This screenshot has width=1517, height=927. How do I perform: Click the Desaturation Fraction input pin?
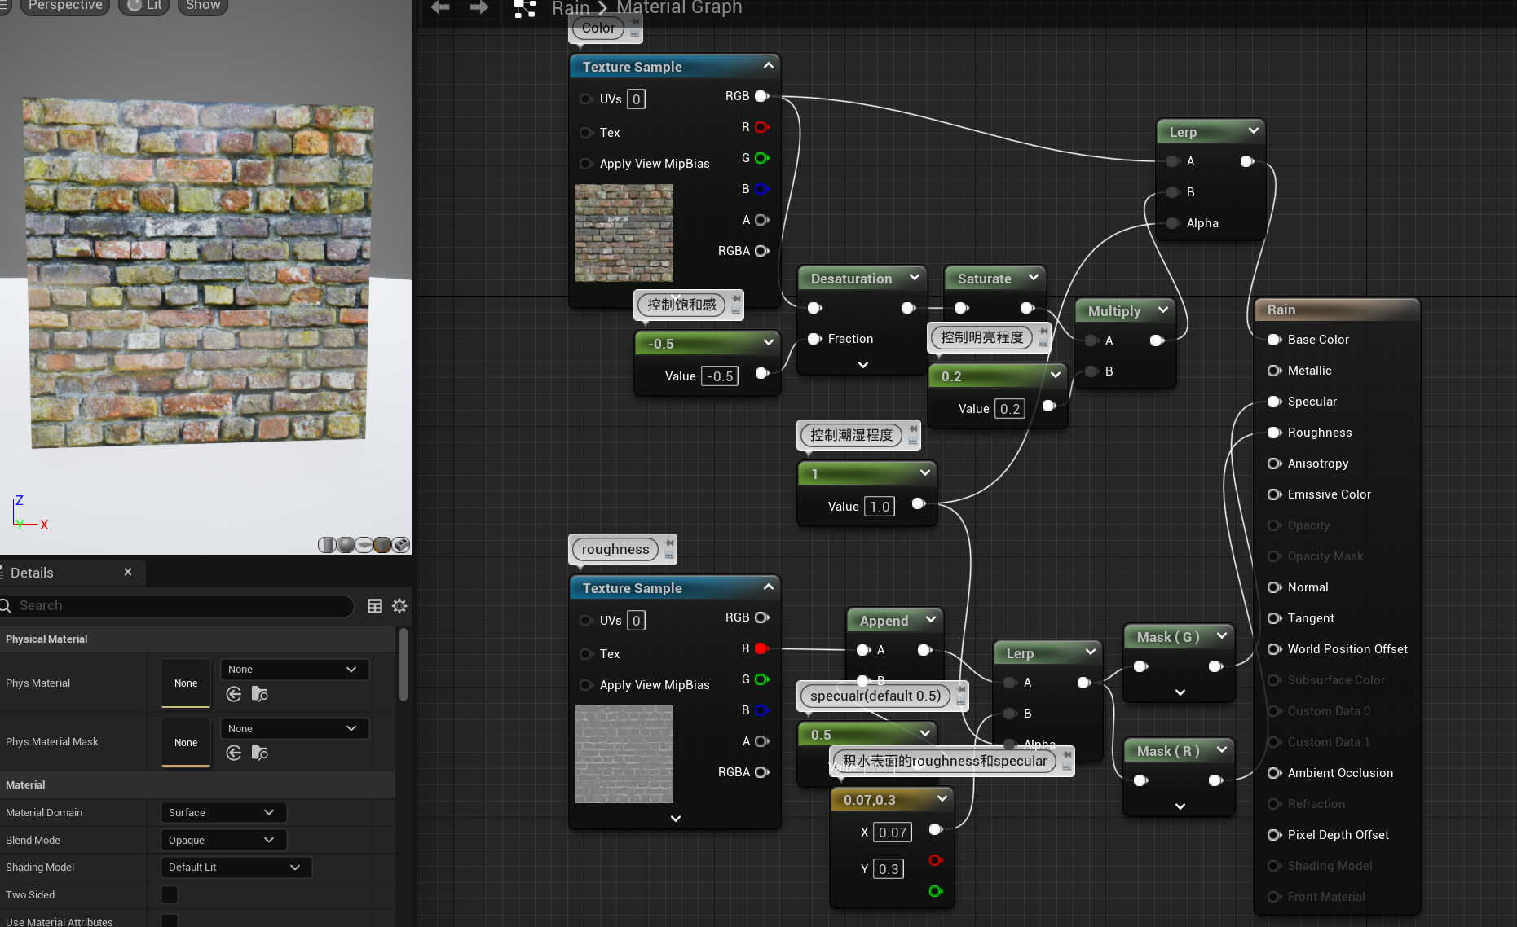814,339
